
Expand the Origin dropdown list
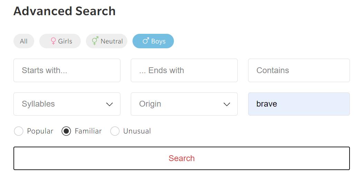(x=184, y=104)
